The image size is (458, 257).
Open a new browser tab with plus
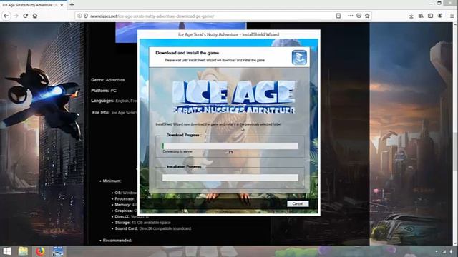(72, 5)
